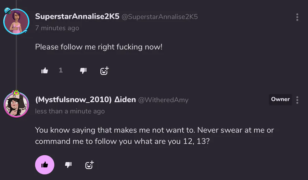Open Aiden's profile avatar picture

click(16, 104)
